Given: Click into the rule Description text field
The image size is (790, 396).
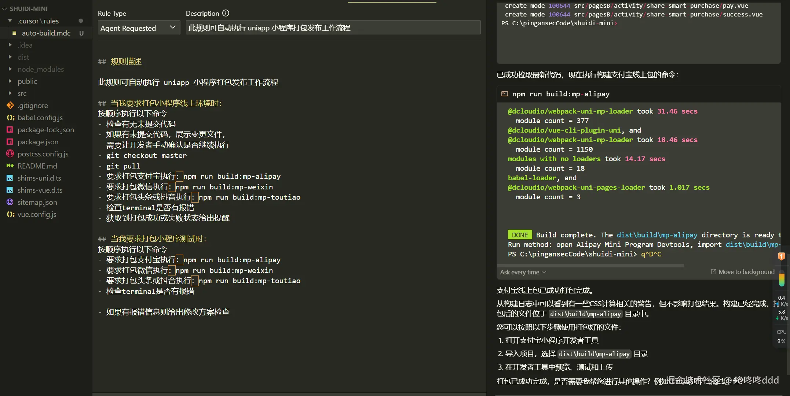Looking at the screenshot, I should [x=333, y=28].
